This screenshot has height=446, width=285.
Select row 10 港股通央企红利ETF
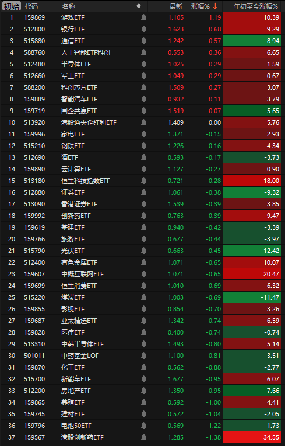tap(142, 122)
